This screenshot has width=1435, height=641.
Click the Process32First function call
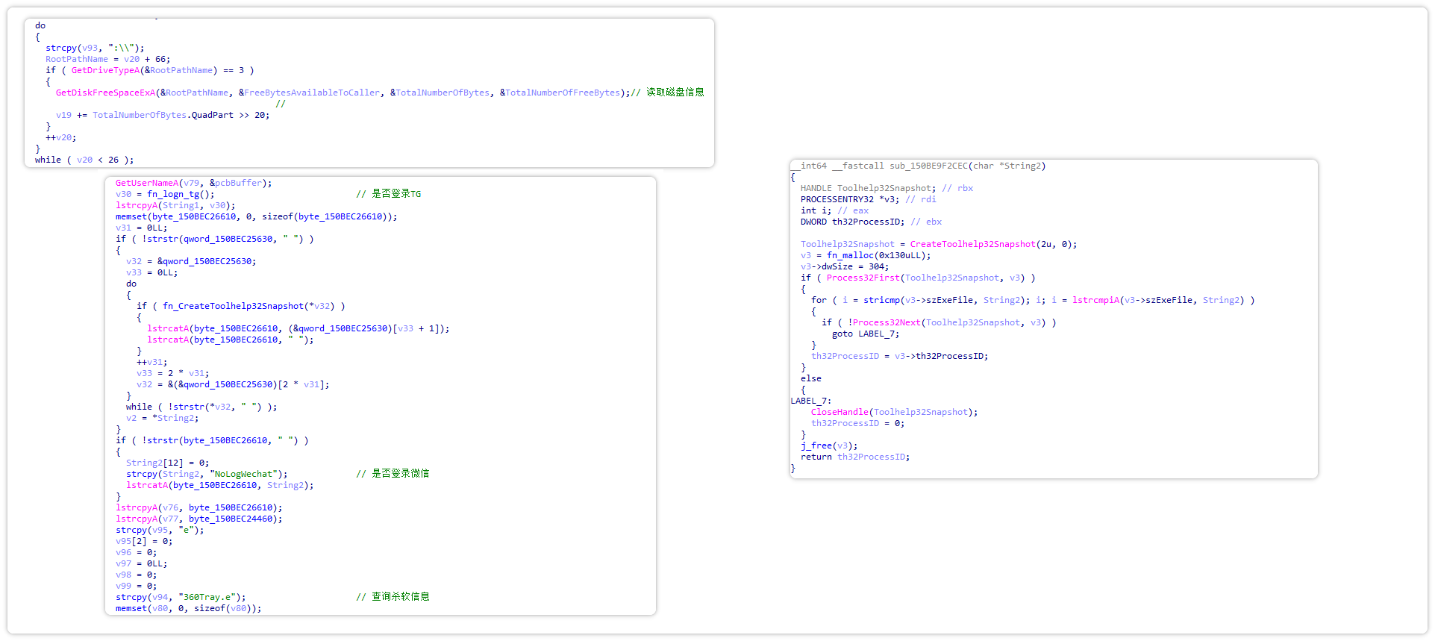click(x=863, y=278)
